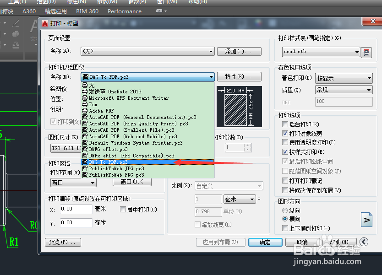The image size is (382, 275).
Task: Click 预览(P) preview button
Action: click(x=63, y=242)
